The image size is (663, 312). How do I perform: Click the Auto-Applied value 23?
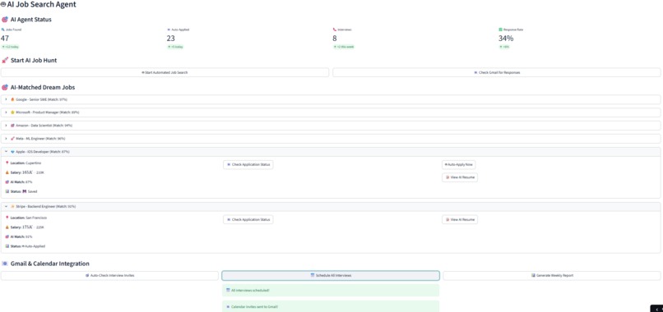pyautogui.click(x=171, y=39)
